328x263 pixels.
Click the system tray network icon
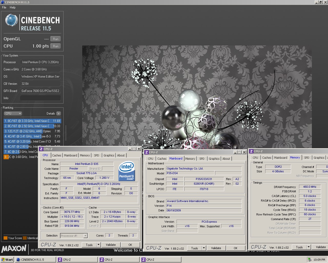[x=310, y=260]
